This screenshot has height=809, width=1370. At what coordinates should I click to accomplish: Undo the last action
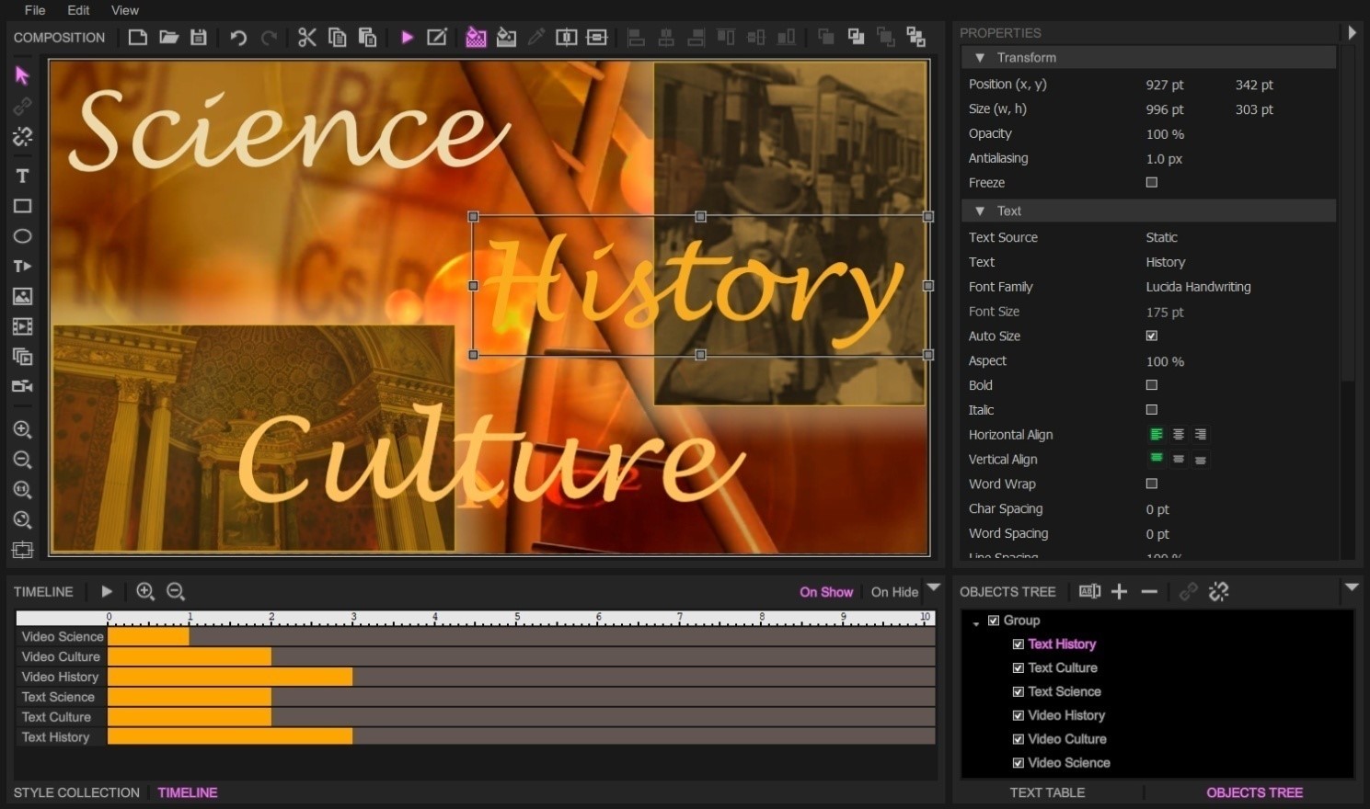pos(238,38)
